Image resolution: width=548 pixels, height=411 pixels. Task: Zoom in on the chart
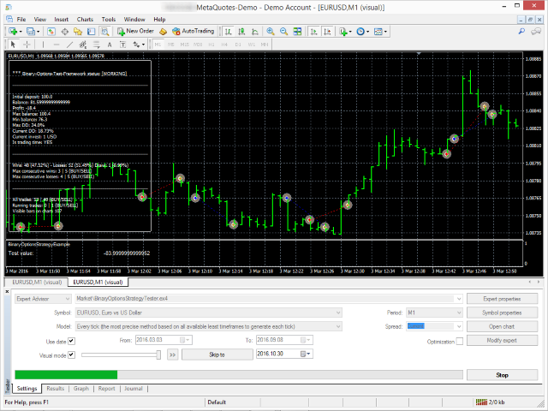(x=271, y=32)
